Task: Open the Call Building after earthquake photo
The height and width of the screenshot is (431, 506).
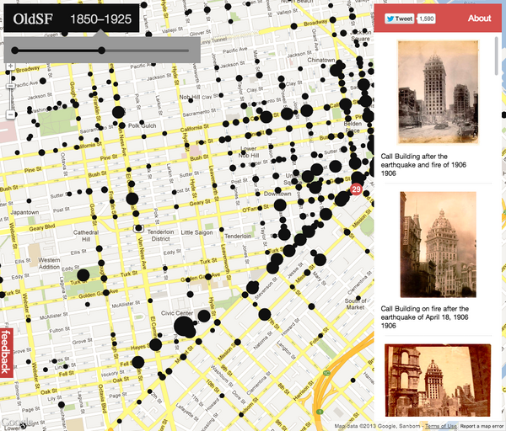Action: tap(438, 92)
